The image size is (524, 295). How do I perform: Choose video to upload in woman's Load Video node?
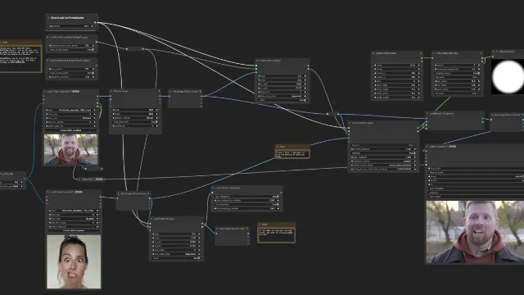coord(74,231)
